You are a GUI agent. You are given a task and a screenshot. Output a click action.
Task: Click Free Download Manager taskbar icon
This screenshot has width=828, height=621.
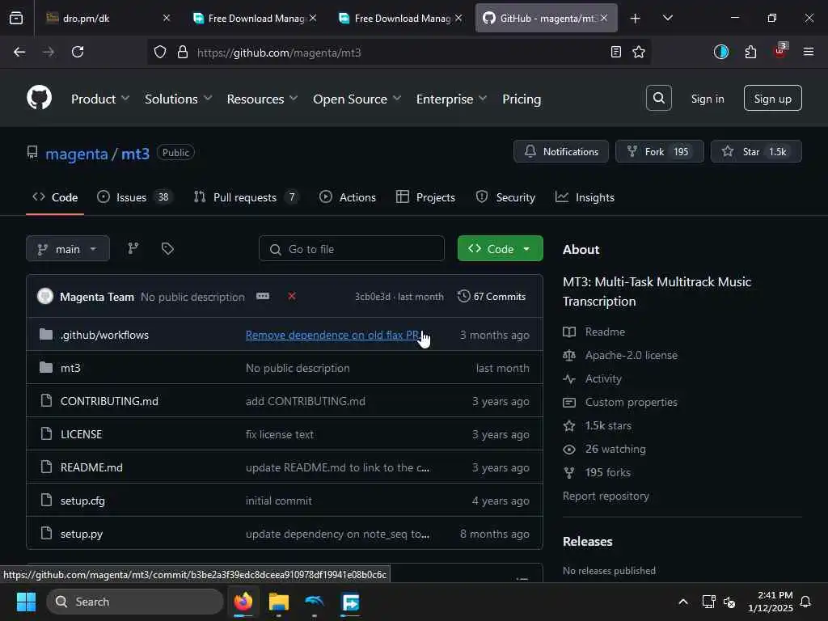point(350,602)
